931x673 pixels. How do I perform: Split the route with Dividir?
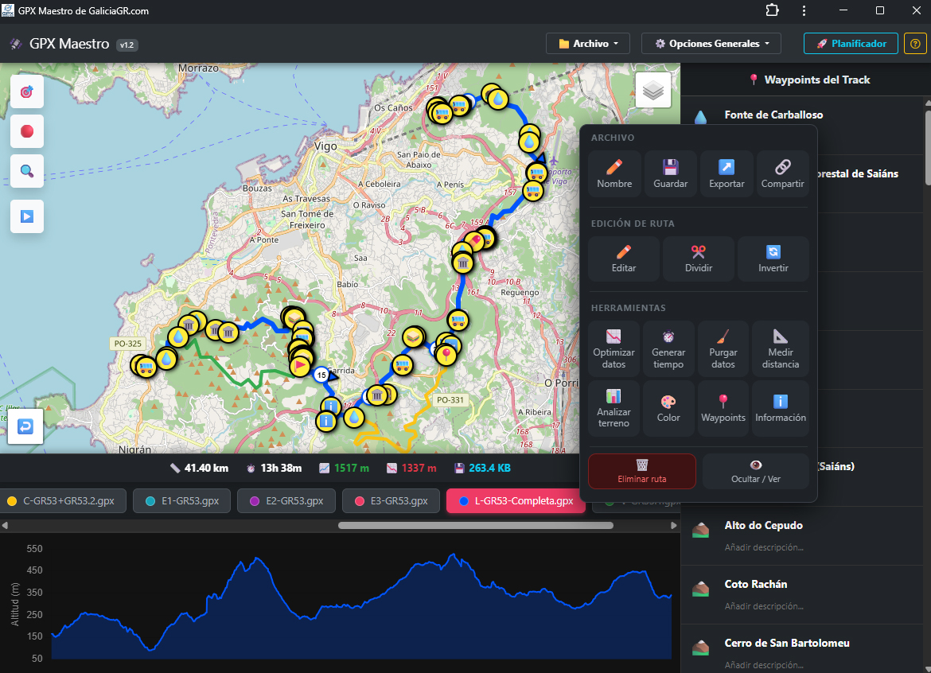point(699,259)
